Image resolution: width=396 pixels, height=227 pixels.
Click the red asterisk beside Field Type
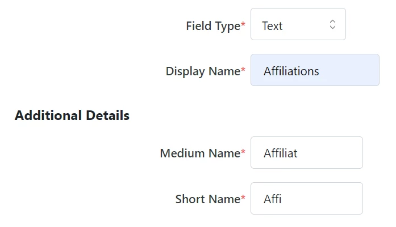(244, 25)
